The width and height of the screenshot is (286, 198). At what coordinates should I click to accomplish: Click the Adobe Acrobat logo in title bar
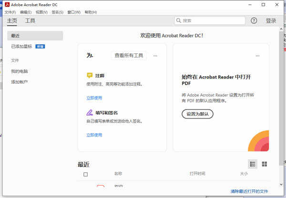point(7,5)
